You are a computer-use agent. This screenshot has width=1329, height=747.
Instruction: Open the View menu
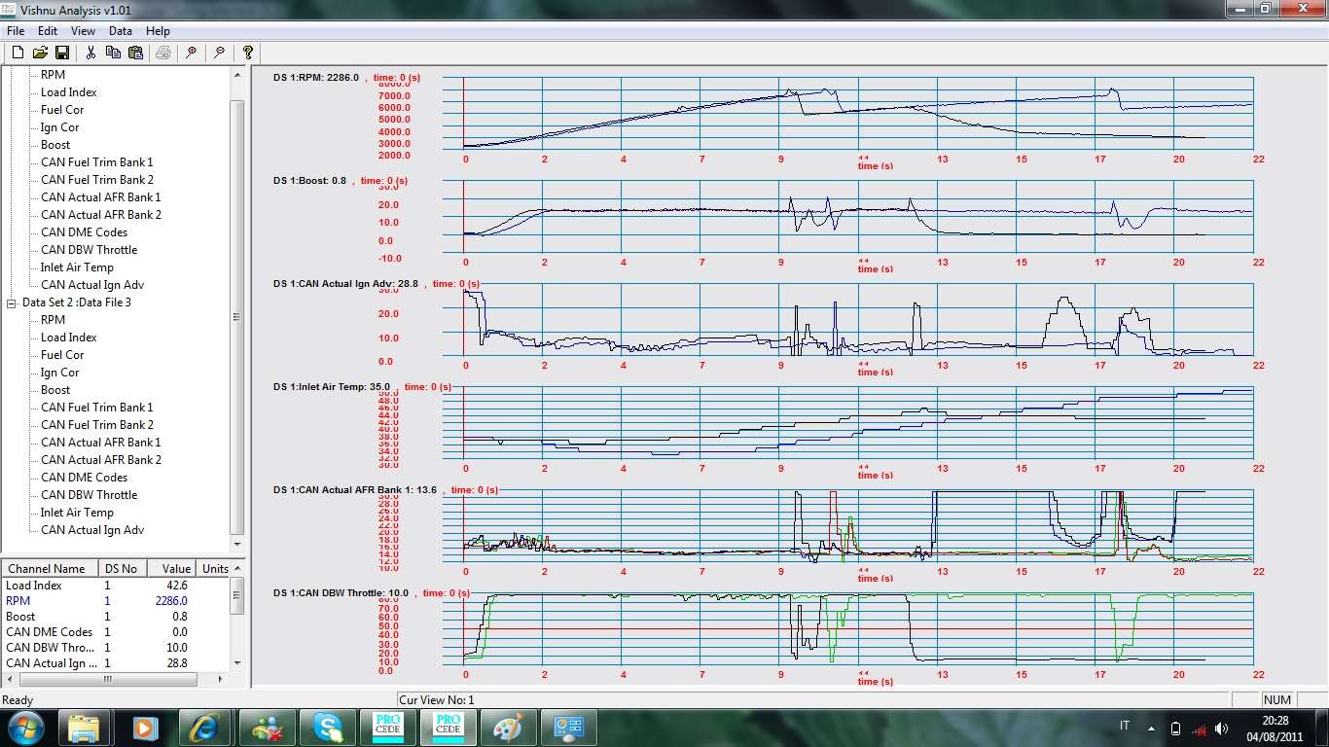83,31
